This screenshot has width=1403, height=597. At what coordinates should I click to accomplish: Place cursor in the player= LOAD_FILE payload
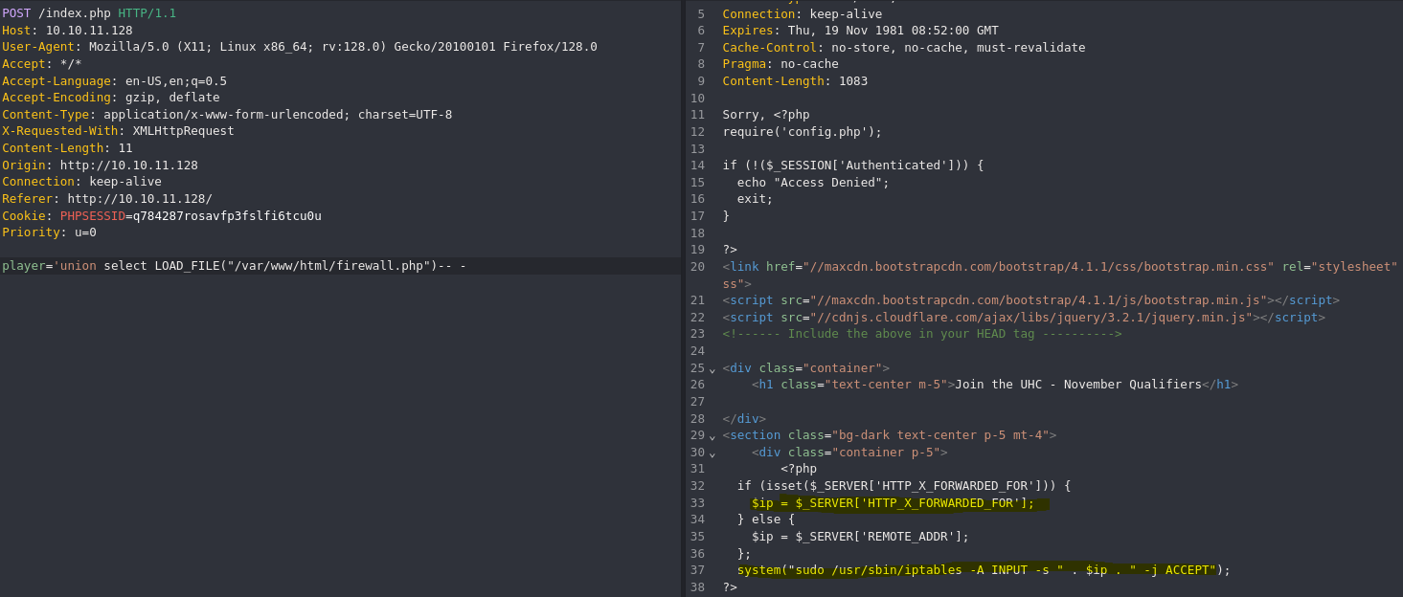point(234,266)
